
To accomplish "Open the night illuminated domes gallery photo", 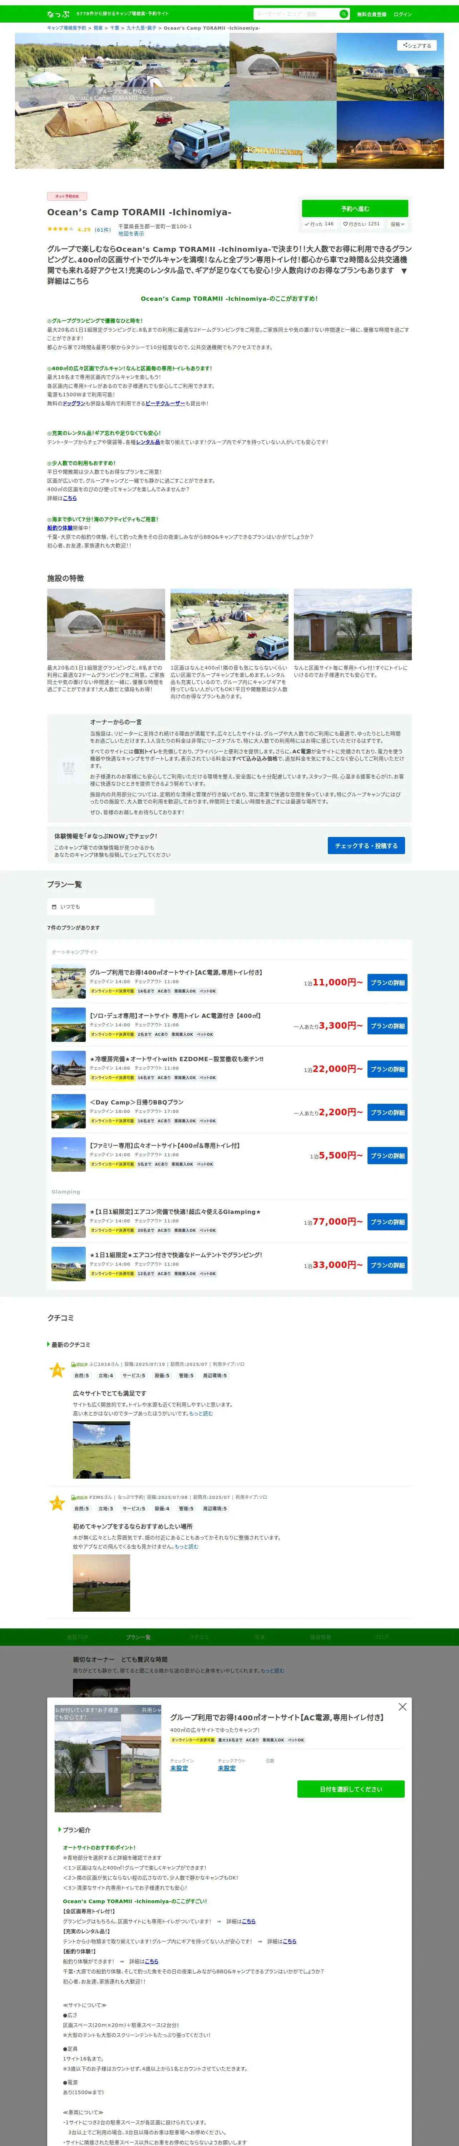I will tap(390, 135).
